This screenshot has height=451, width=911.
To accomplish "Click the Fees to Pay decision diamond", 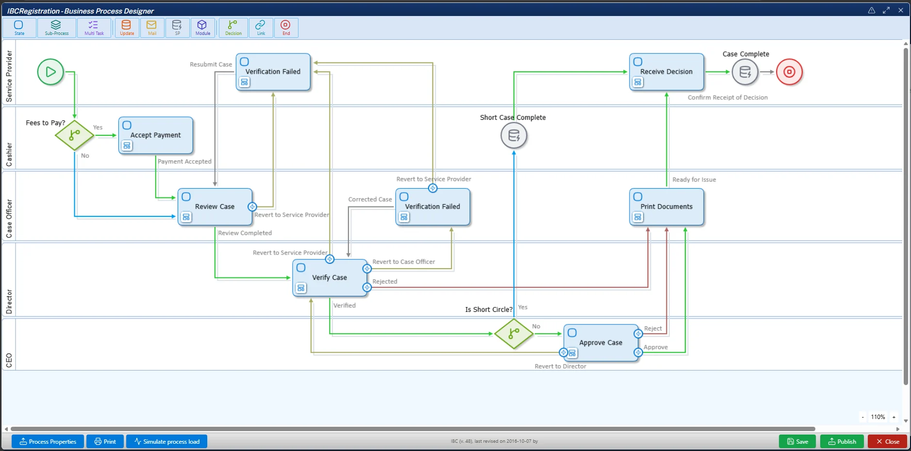I will click(x=74, y=135).
